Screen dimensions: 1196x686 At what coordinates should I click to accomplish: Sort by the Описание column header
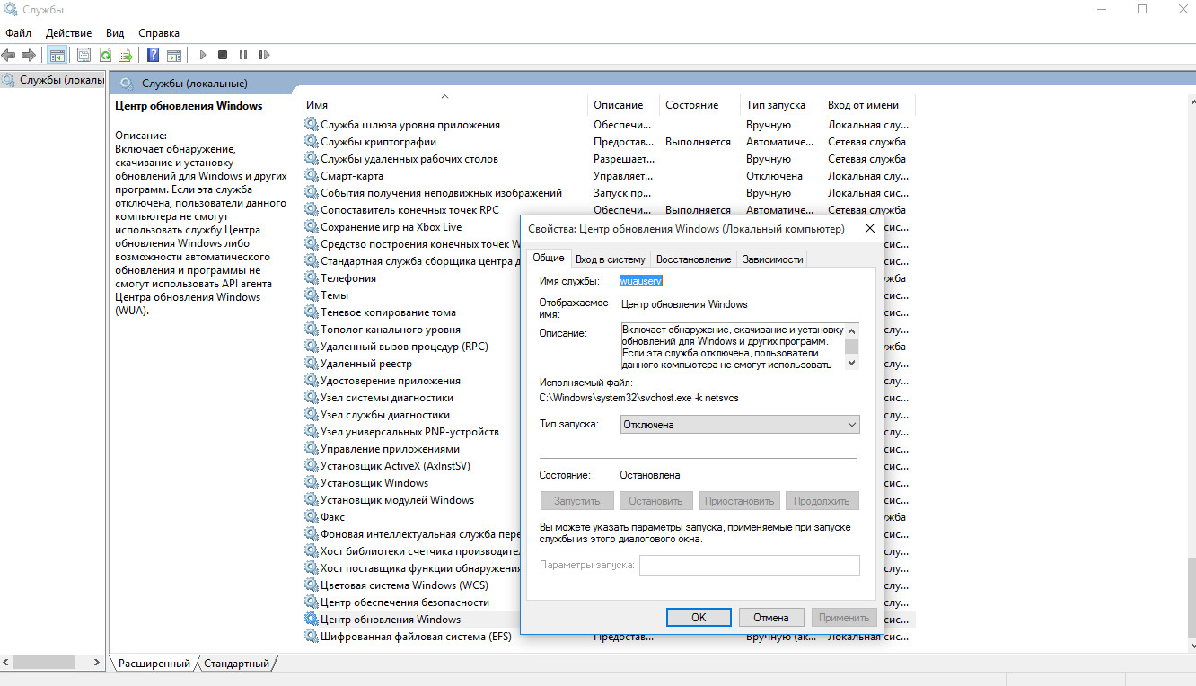coord(624,105)
